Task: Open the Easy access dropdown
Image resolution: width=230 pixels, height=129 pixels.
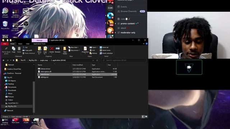Action: coord(74,50)
